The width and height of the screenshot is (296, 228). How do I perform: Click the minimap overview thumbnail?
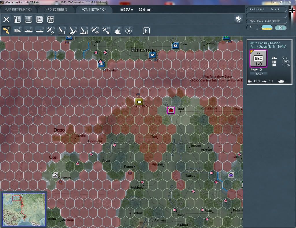[24, 209]
